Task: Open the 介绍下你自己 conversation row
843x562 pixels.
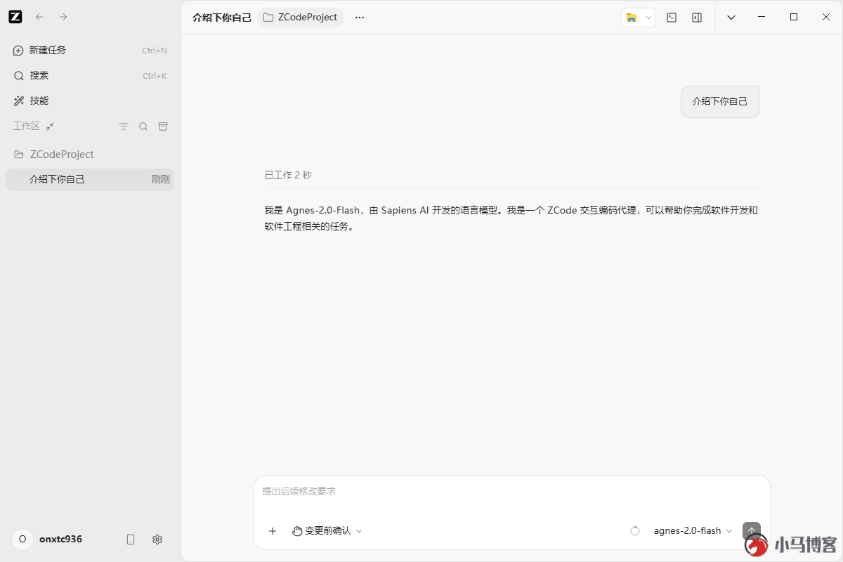Action: 90,179
